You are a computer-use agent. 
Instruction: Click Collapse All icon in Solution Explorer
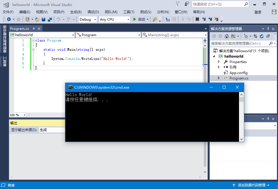[x=268, y=36]
